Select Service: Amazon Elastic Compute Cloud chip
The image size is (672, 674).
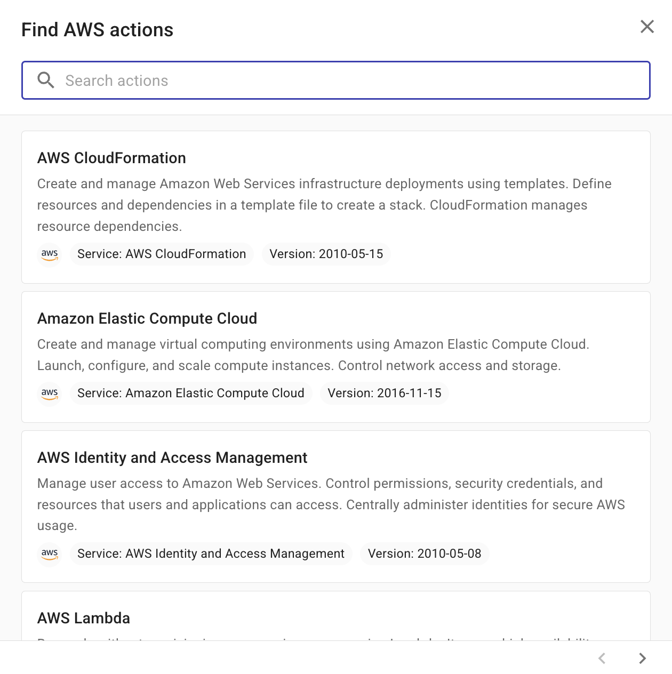191,393
